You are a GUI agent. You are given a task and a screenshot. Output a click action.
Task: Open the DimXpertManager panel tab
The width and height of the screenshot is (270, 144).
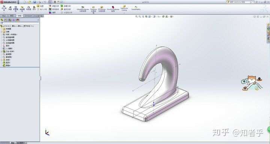pyautogui.click(x=14, y=20)
